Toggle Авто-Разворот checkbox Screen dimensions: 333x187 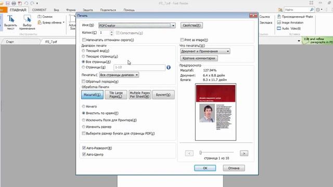point(84,148)
